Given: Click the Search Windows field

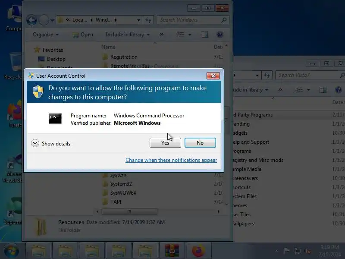Looking at the screenshot, I should pyautogui.click(x=193, y=20).
